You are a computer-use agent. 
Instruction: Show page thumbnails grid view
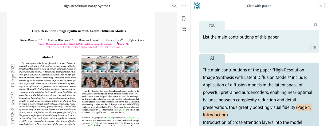[184, 29]
